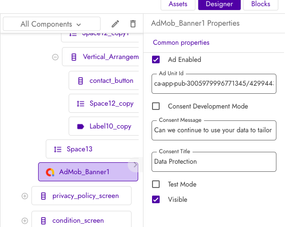This screenshot has height=227, width=285.
Task: Click into the Ad Unit Id field
Action: (214, 84)
